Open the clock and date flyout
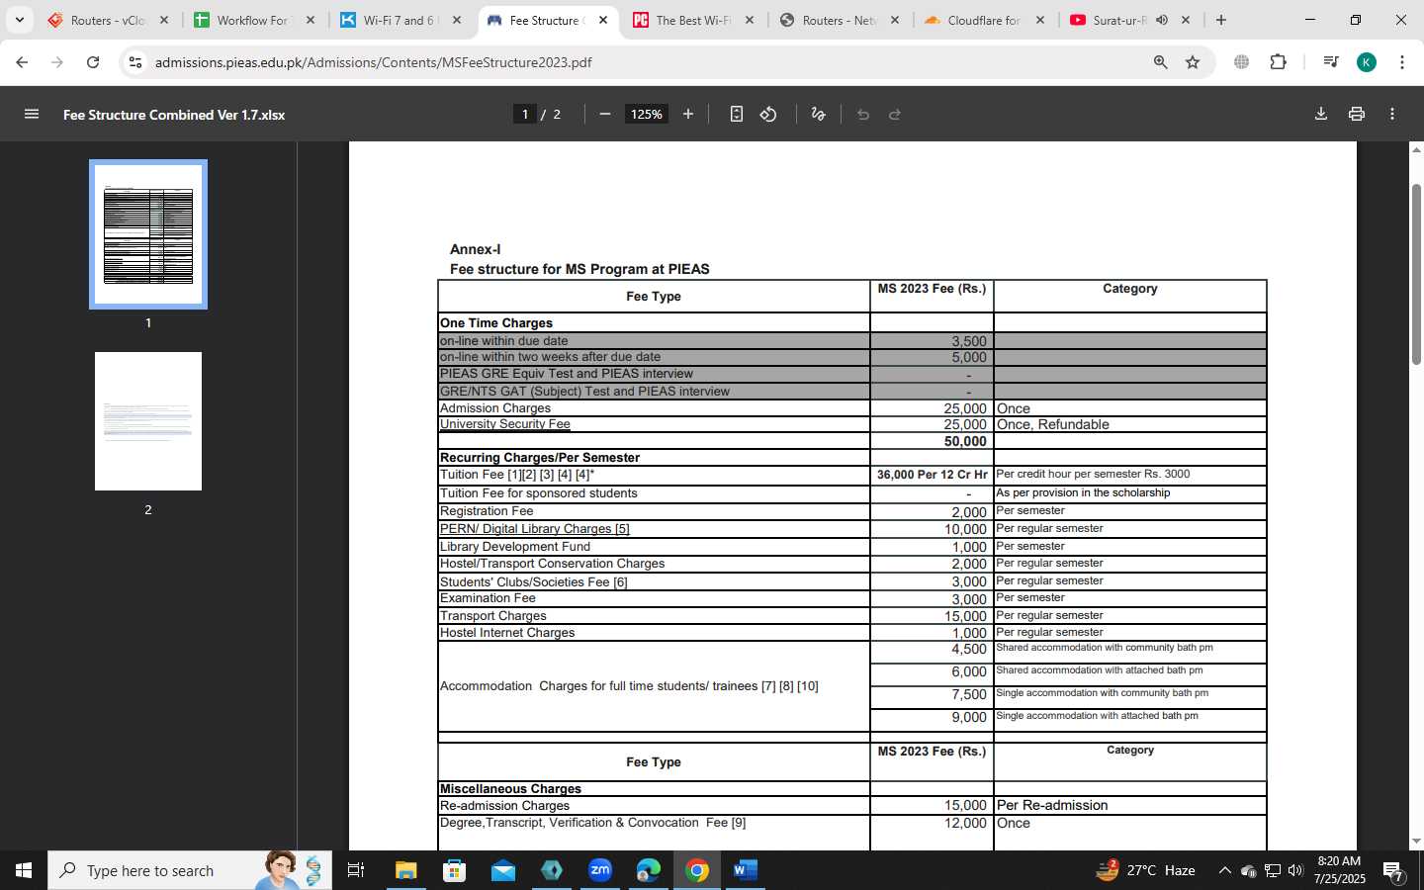Viewport: 1424px width, 890px height. tap(1339, 870)
